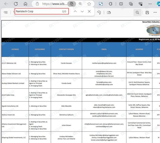
Task: Click contact person Aldo Mazzella
Action: 66,106
